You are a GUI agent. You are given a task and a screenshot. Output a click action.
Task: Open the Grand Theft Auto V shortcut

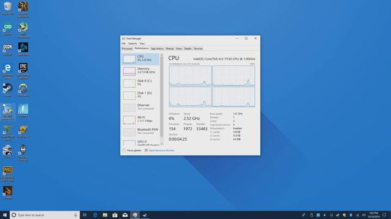point(7,133)
